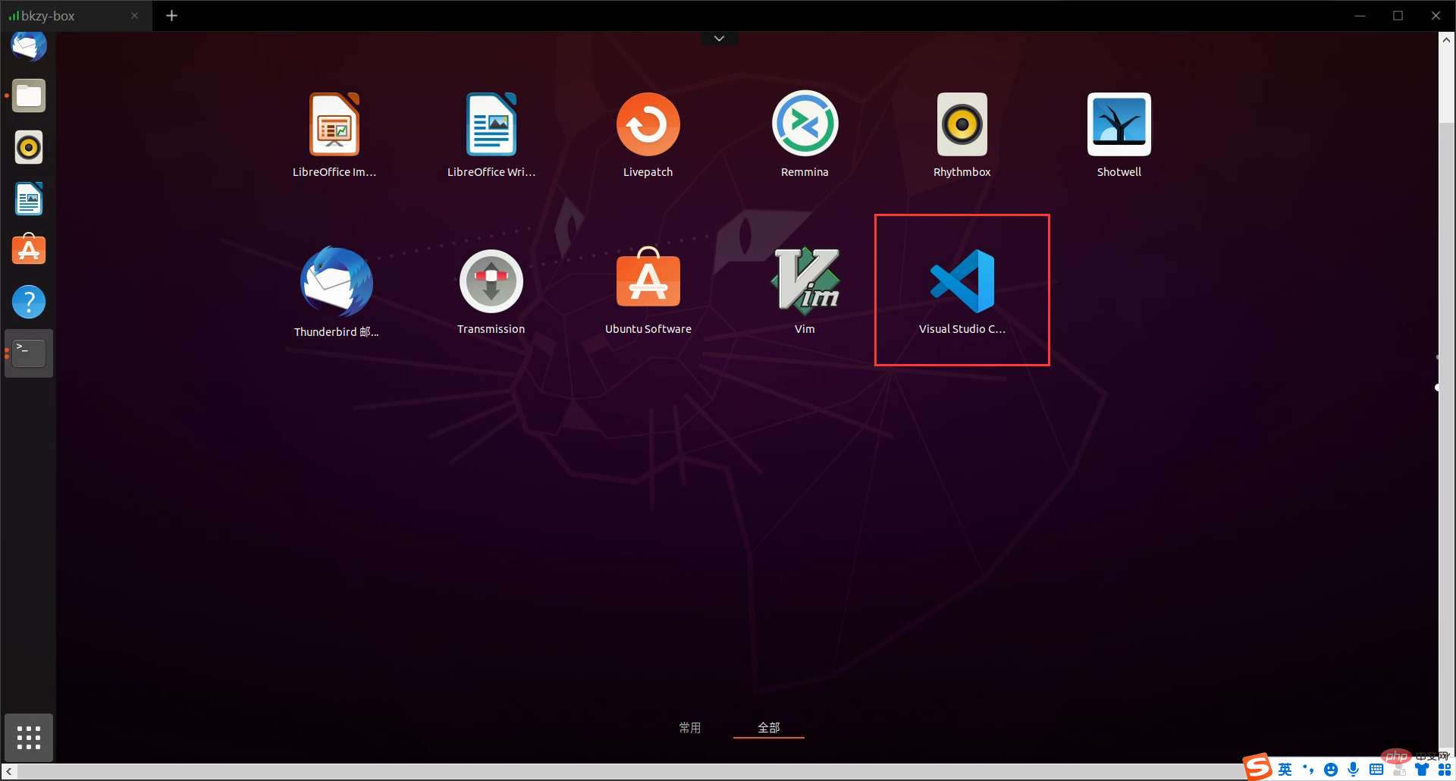Click the Show Applications grid button
The width and height of the screenshot is (1456, 781).
29,737
